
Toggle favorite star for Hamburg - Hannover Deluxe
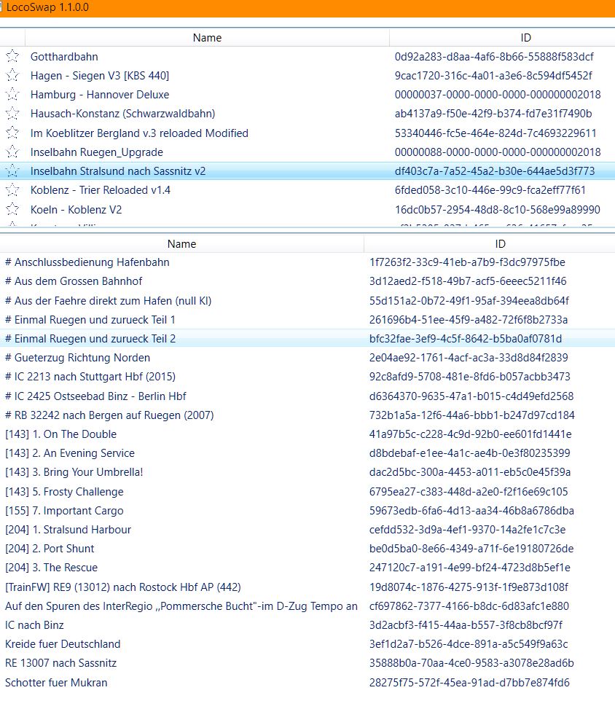tap(12, 94)
